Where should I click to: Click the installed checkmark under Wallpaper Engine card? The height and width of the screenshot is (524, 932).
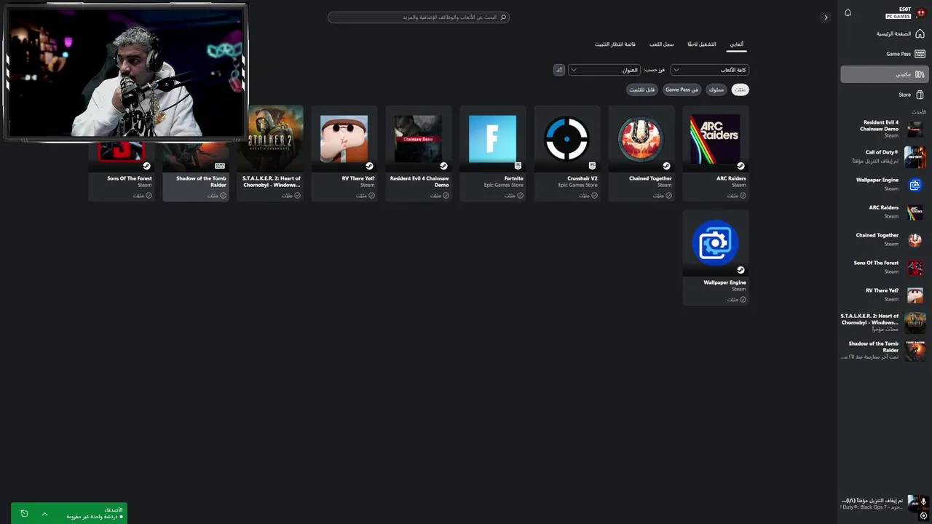click(x=743, y=300)
